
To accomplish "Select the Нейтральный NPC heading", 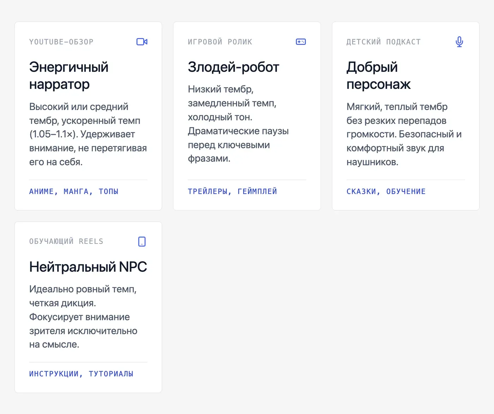I will (x=88, y=267).
